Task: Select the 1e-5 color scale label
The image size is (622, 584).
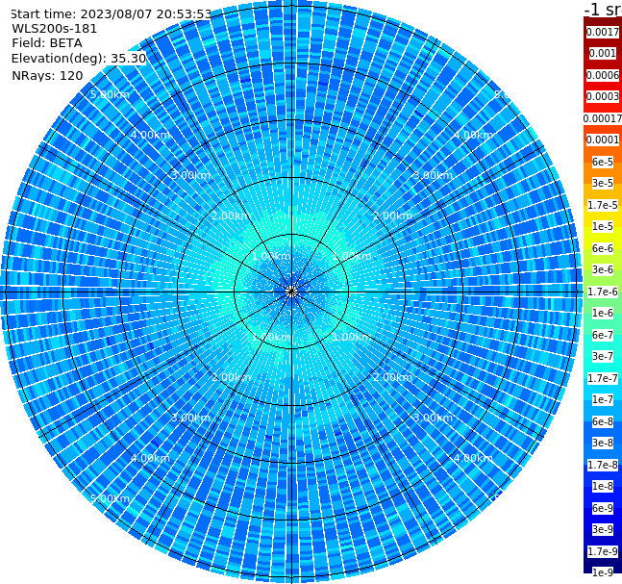Action: coord(603,226)
